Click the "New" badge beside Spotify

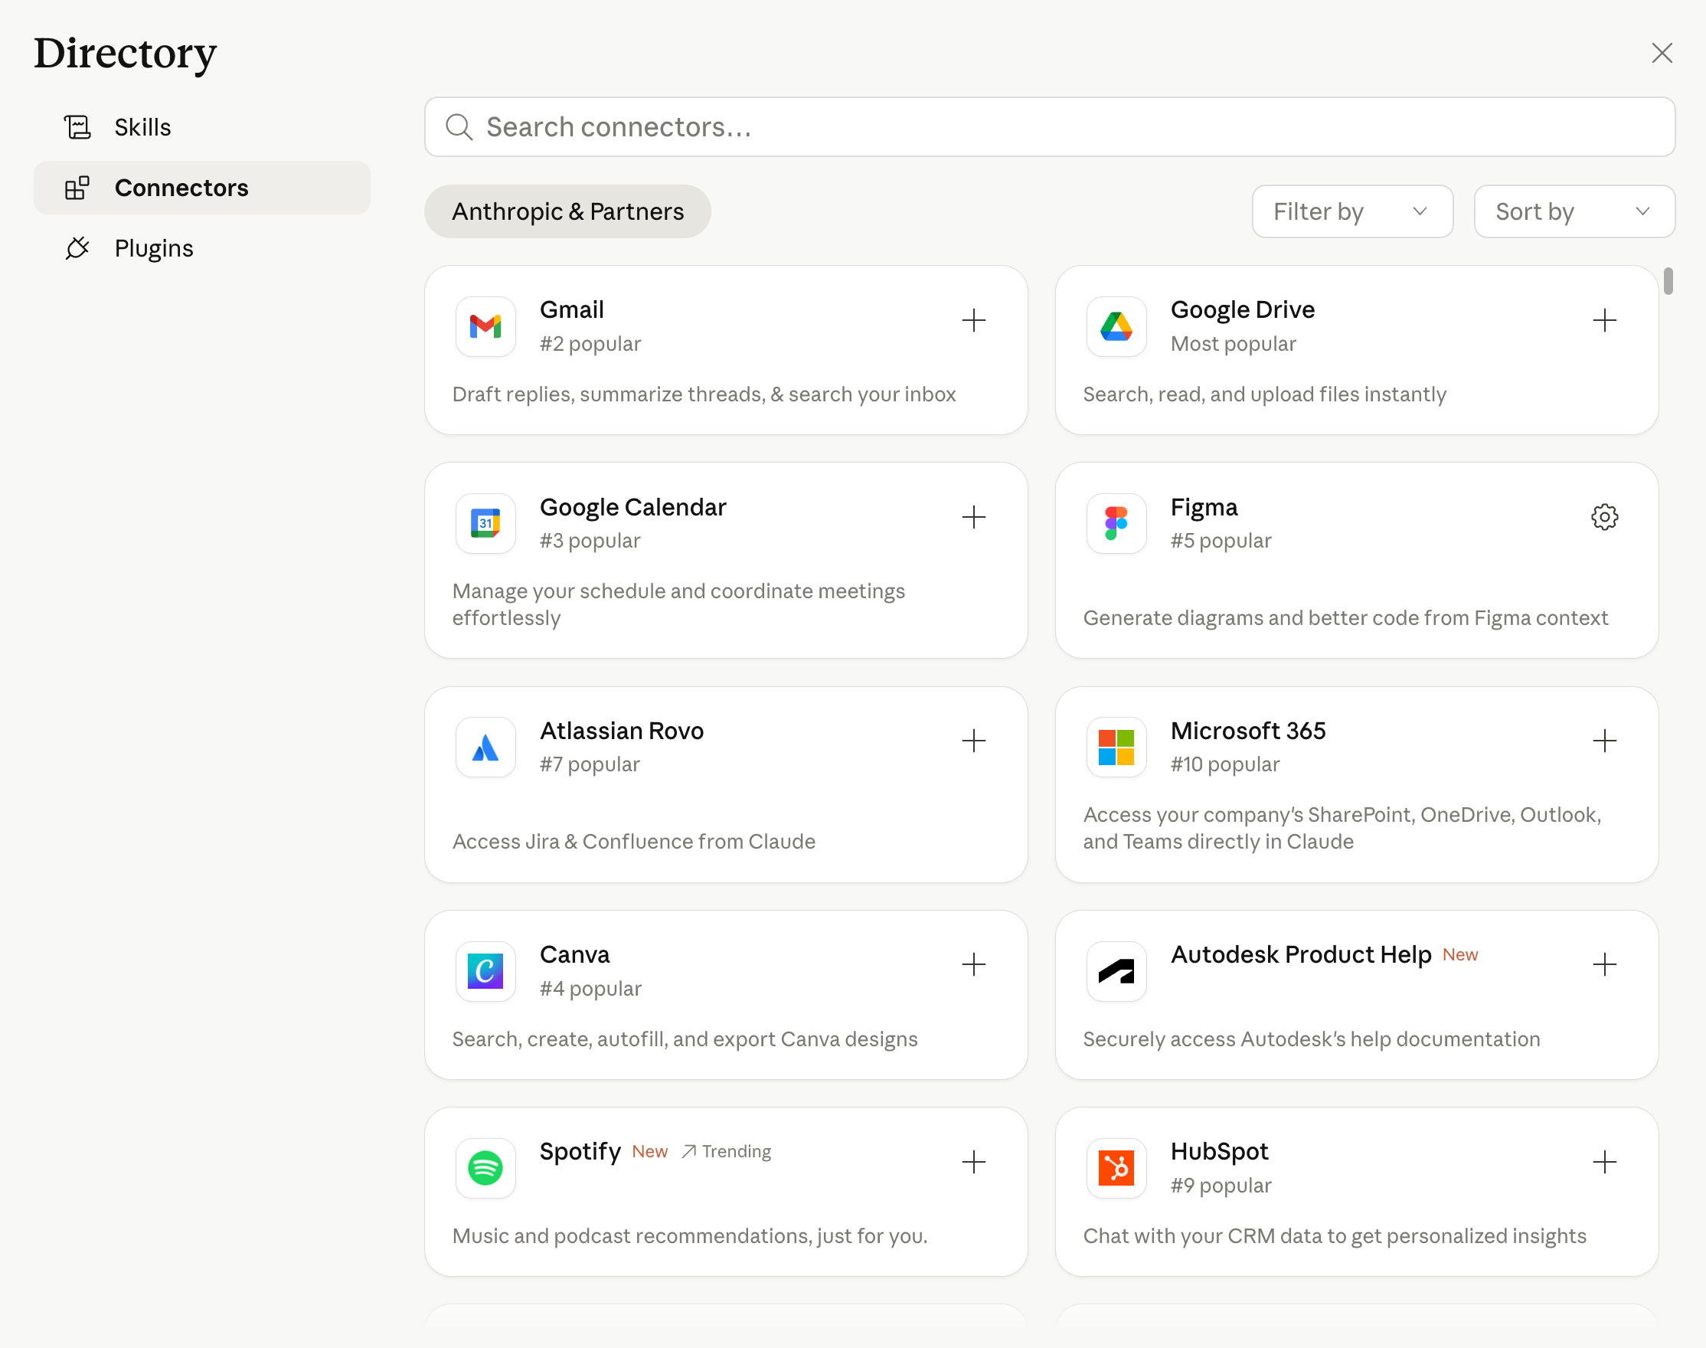tap(649, 1151)
